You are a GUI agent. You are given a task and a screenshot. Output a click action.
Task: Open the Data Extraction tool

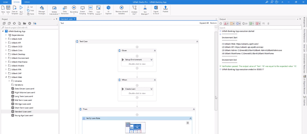65,10
